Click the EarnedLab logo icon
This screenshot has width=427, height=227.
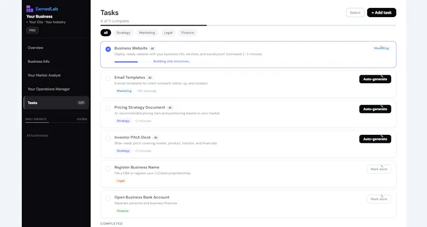(x=30, y=9)
